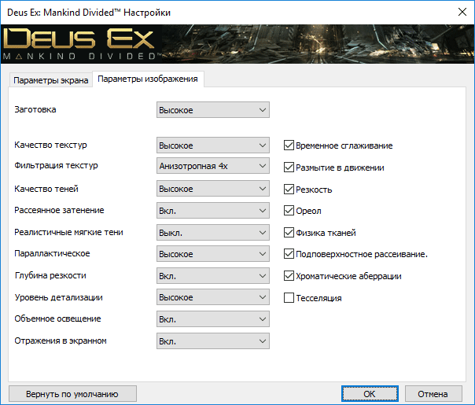Close the settings window
The image size is (475, 405).
[462, 12]
